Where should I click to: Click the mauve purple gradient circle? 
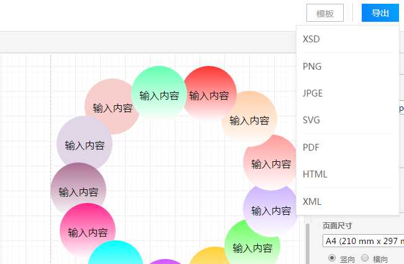pyautogui.click(x=78, y=191)
